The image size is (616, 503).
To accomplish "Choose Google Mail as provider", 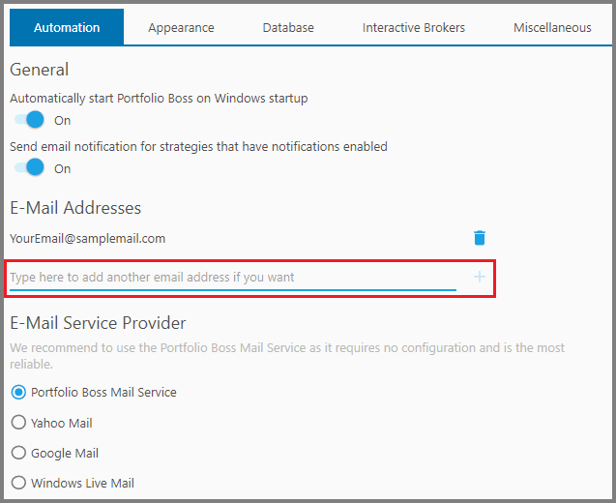I will (18, 453).
